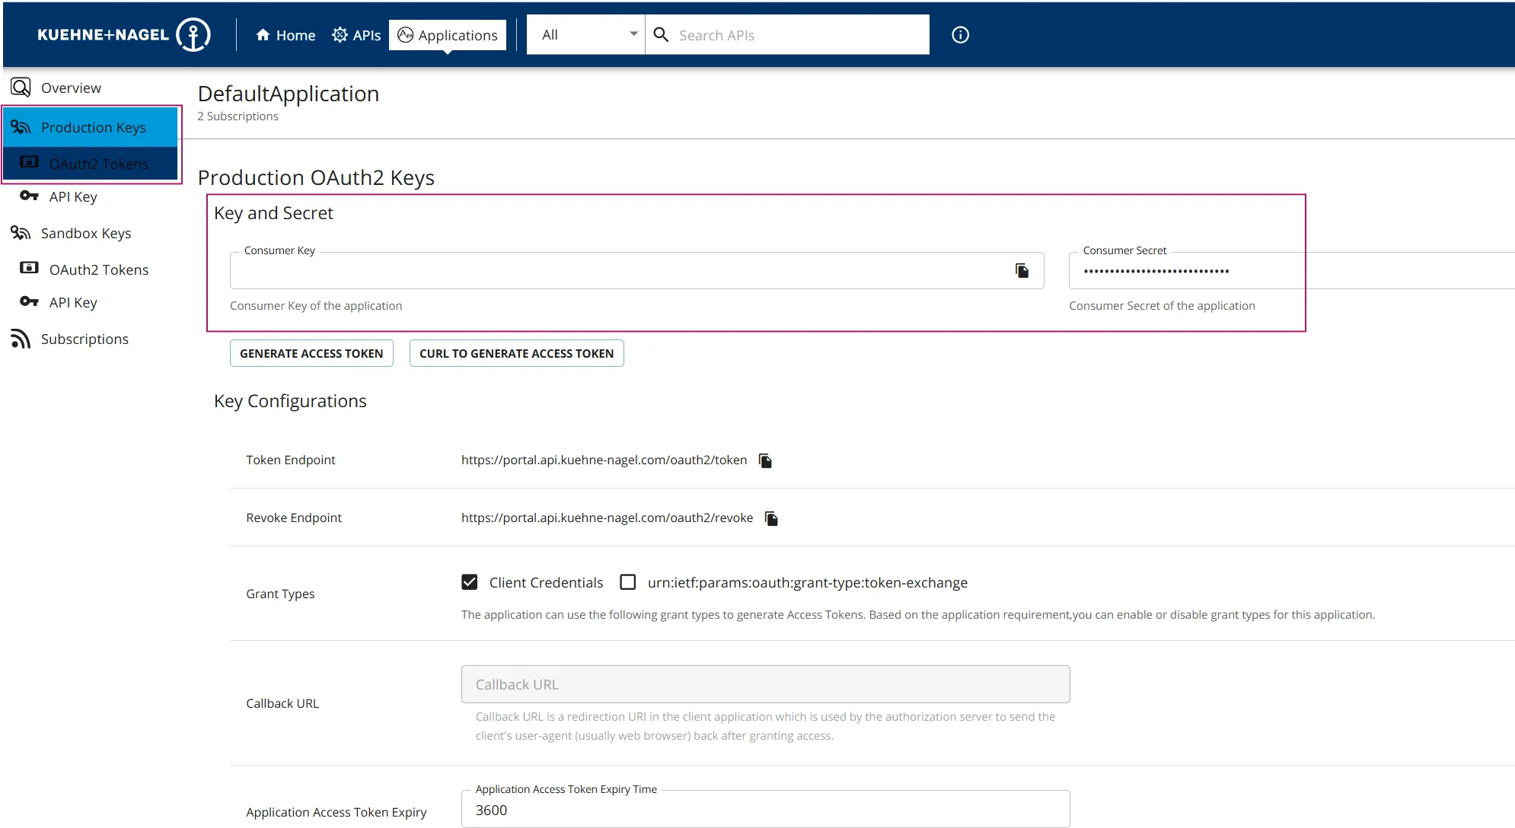Click the Callback URL input field
The image size is (1515, 828).
764,685
